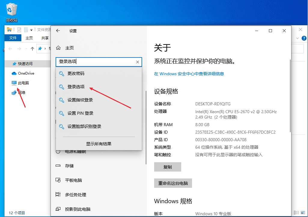Screen dimensions: 308x217
Task: Click the address bar quick access star icon
Action: coord(40,48)
